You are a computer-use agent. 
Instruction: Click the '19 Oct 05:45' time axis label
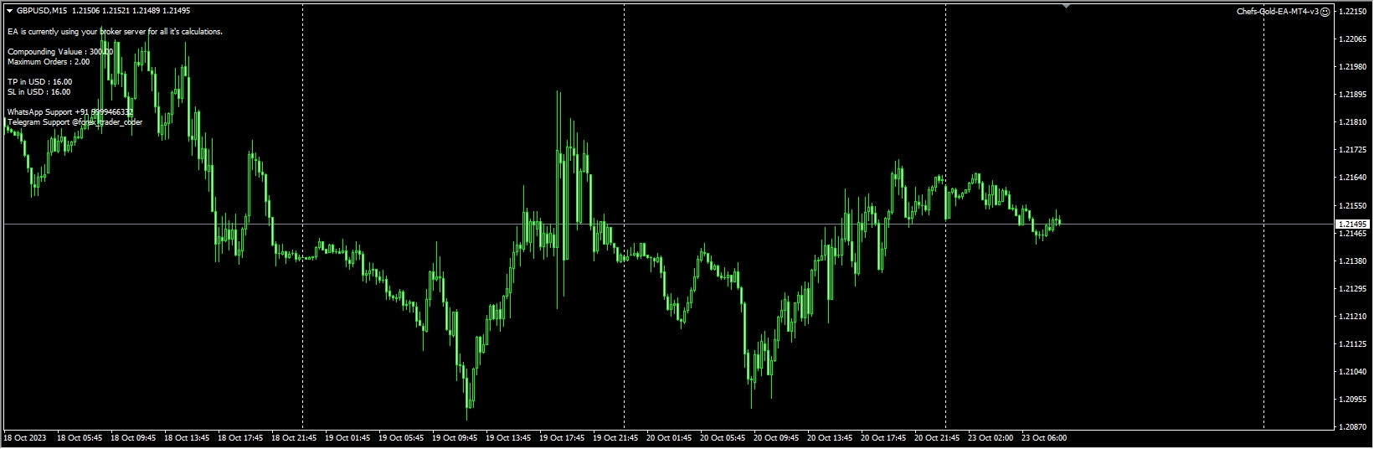(x=402, y=437)
